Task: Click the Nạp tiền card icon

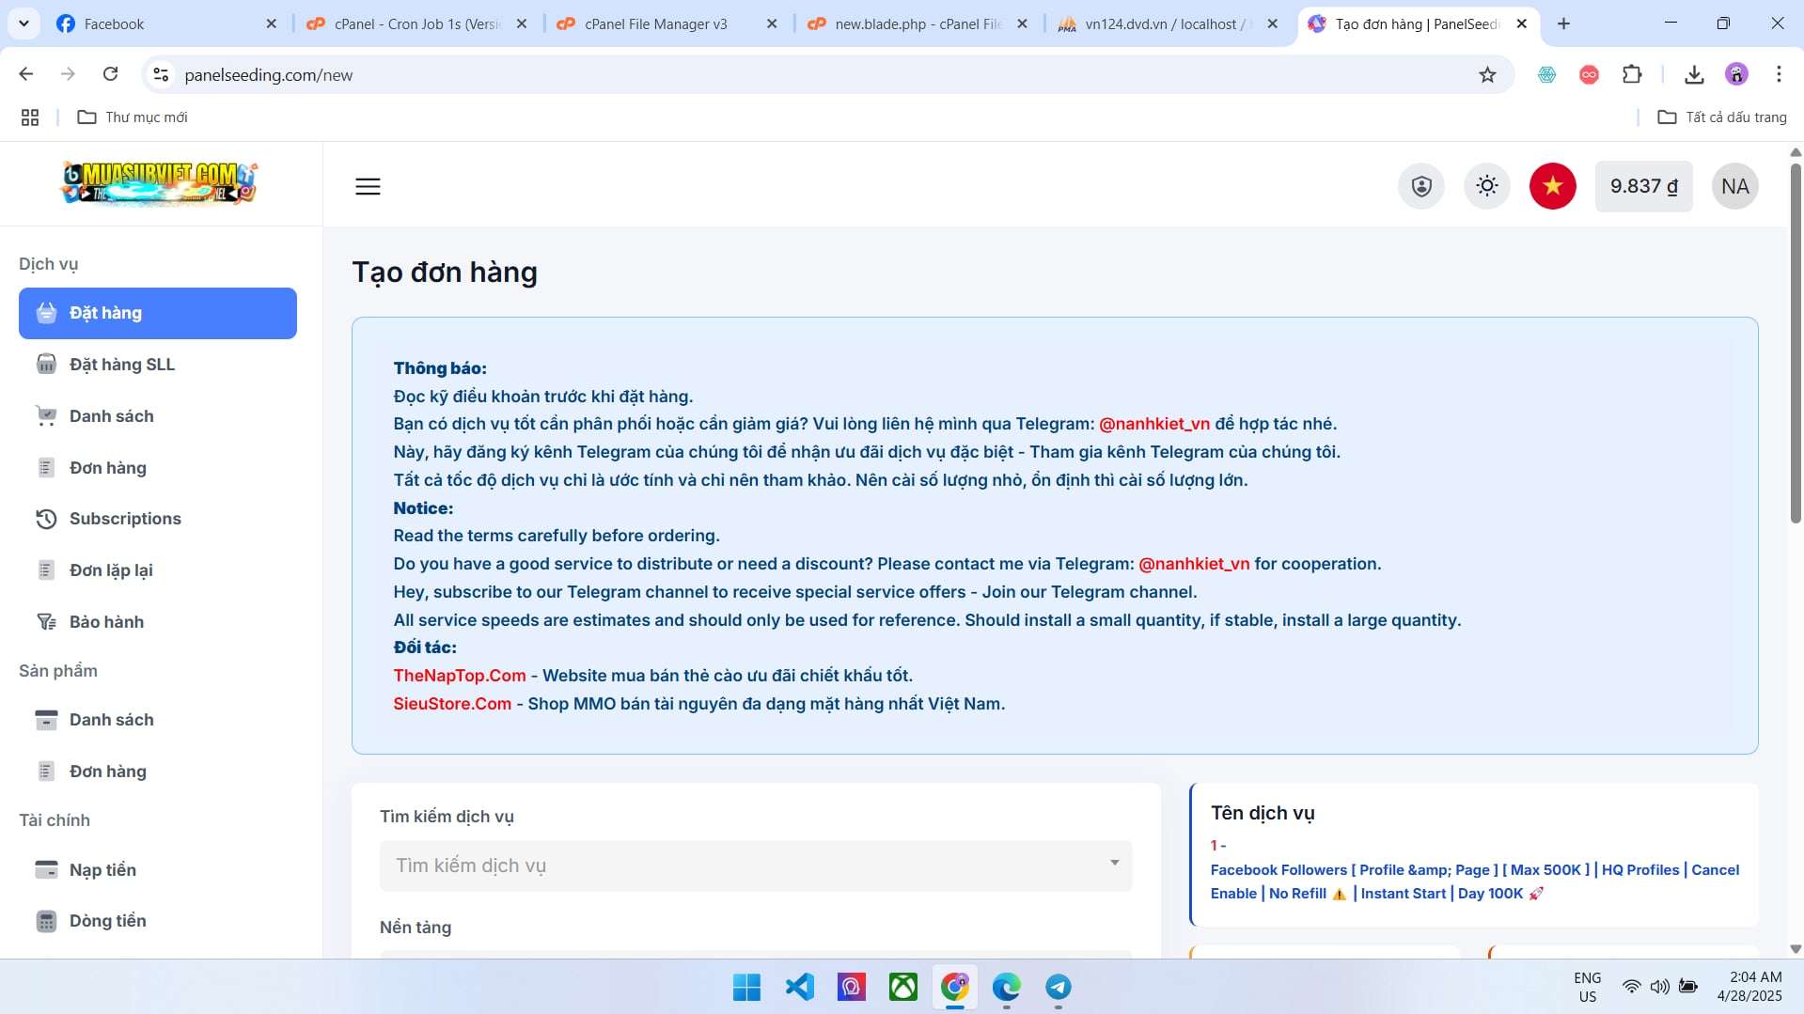Action: [46, 870]
